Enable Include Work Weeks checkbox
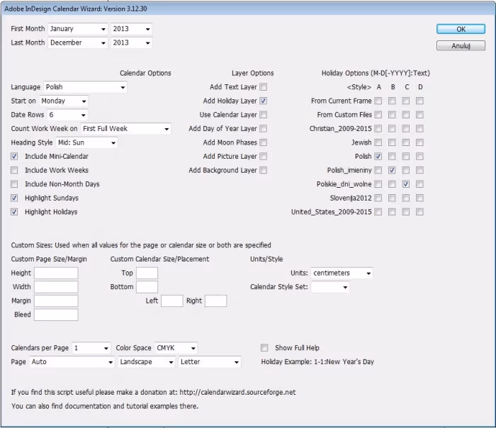Viewport: 496px width, 428px height. click(x=14, y=170)
